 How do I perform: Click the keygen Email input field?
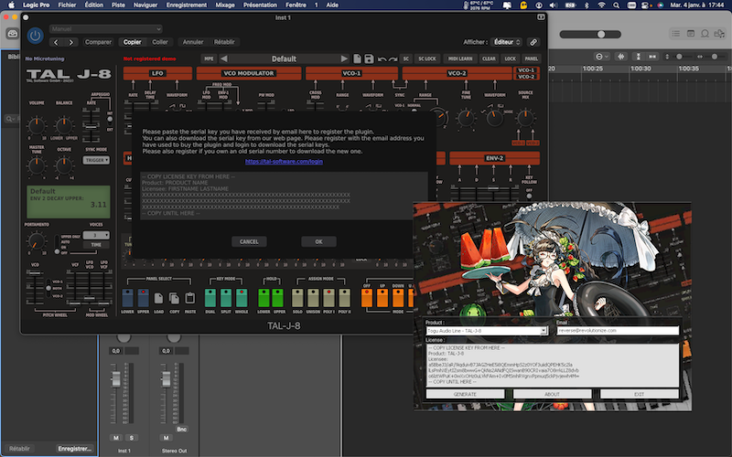click(618, 331)
